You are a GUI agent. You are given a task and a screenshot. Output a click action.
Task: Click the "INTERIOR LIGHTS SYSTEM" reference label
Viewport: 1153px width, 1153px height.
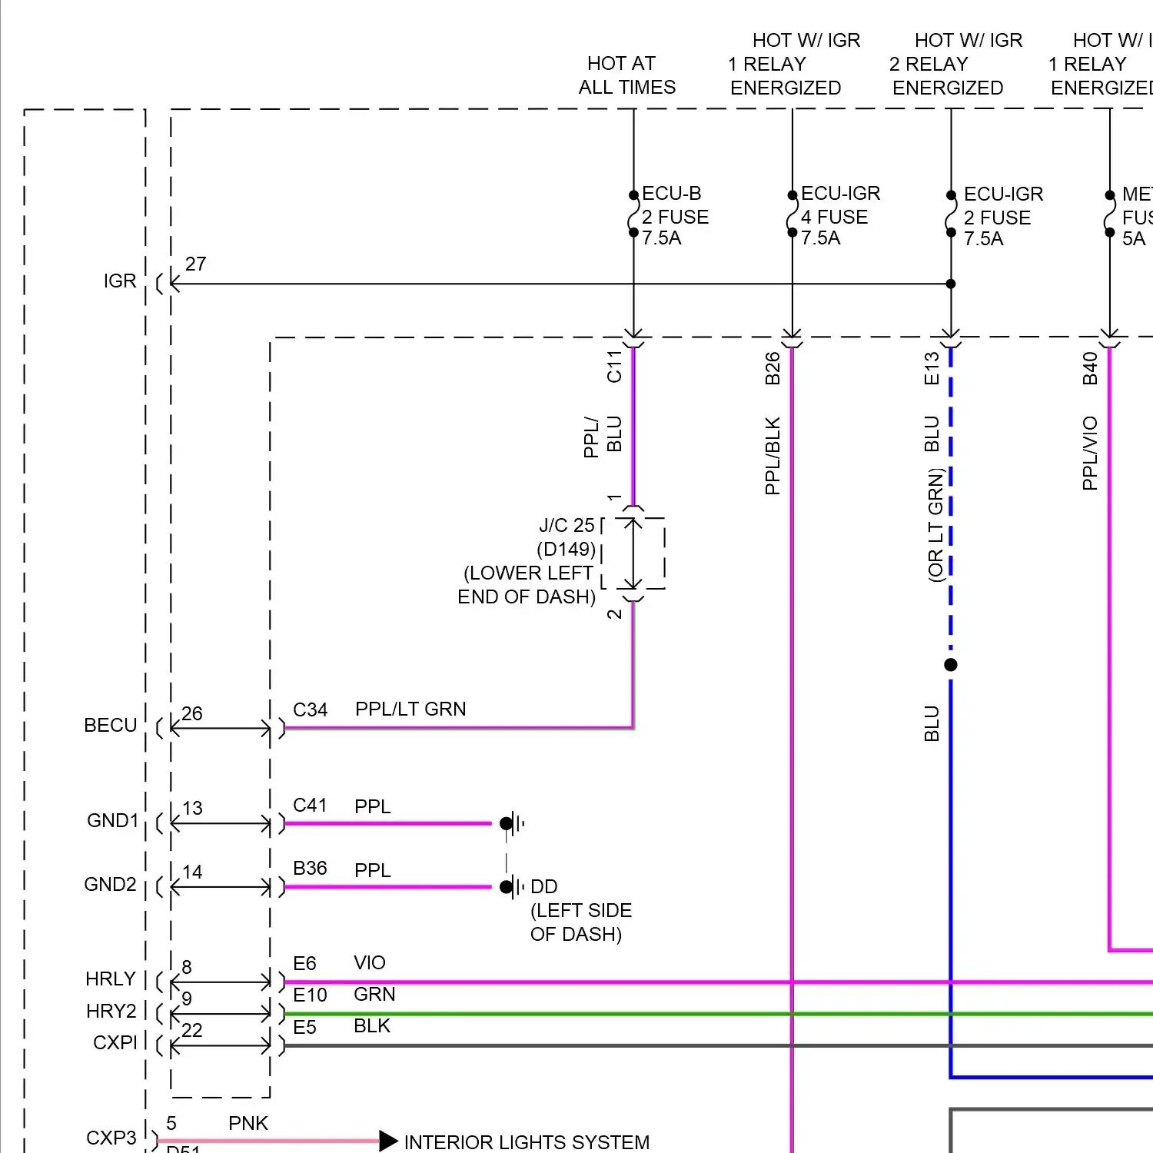pyautogui.click(x=527, y=1143)
